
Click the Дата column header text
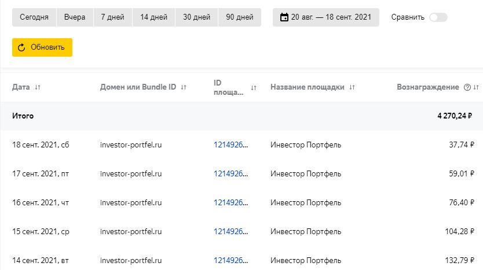pos(21,87)
